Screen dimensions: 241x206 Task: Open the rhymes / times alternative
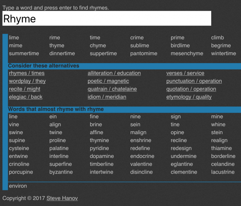[27, 73]
